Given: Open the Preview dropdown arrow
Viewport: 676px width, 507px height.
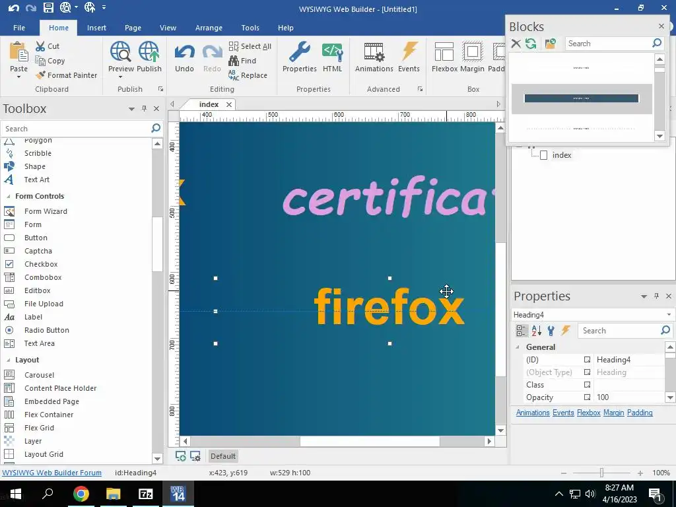Looking at the screenshot, I should [x=120, y=77].
